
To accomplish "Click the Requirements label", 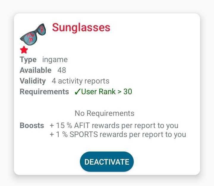I will coord(44,92).
